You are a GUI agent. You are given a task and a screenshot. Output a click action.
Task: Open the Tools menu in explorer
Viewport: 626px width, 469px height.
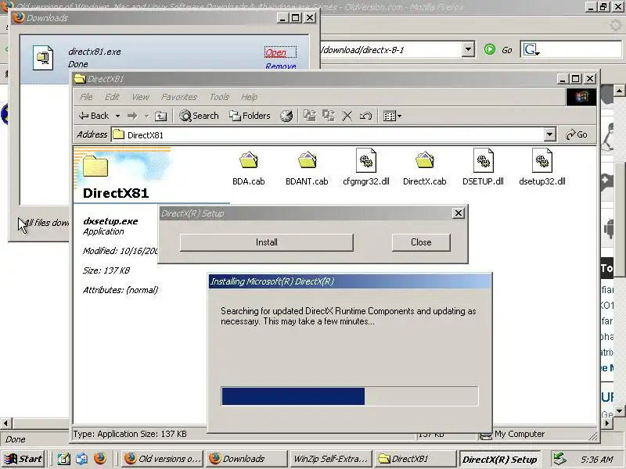219,97
